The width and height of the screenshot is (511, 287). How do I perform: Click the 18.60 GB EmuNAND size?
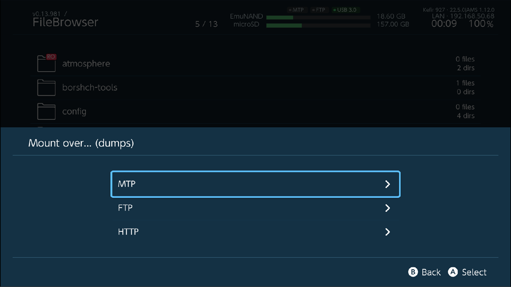(391, 17)
